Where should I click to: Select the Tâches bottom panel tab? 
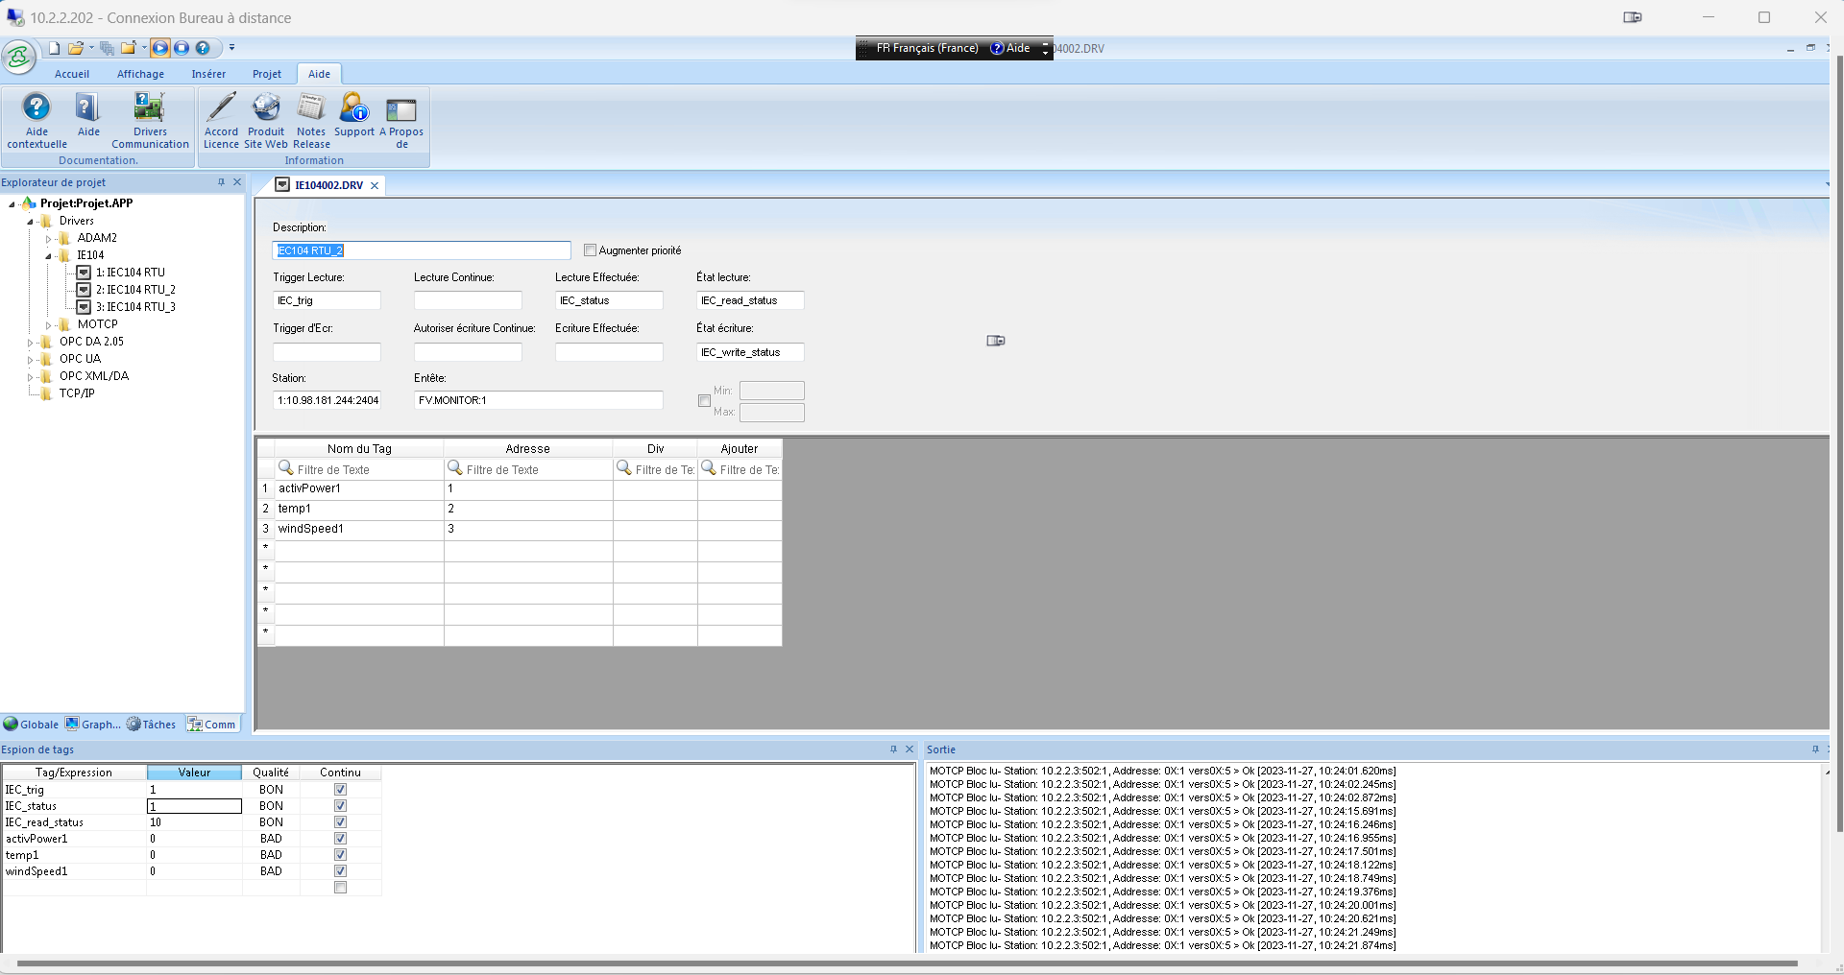tap(152, 725)
